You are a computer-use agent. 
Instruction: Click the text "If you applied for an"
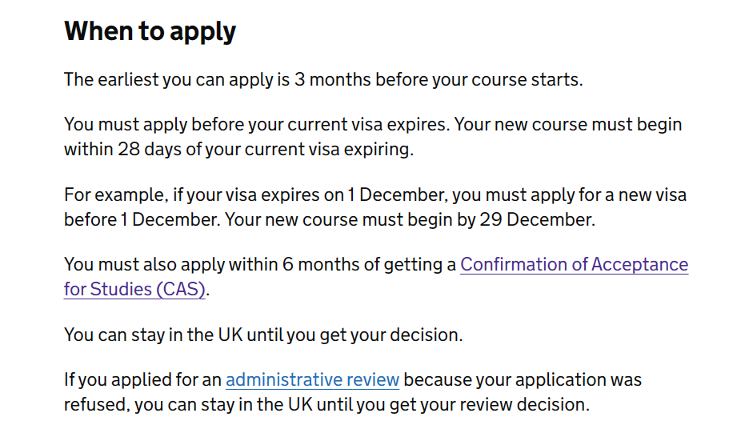pos(142,380)
